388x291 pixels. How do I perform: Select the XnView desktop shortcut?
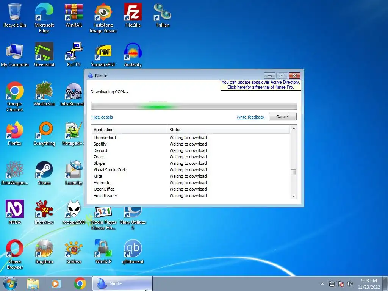[x=74, y=252]
